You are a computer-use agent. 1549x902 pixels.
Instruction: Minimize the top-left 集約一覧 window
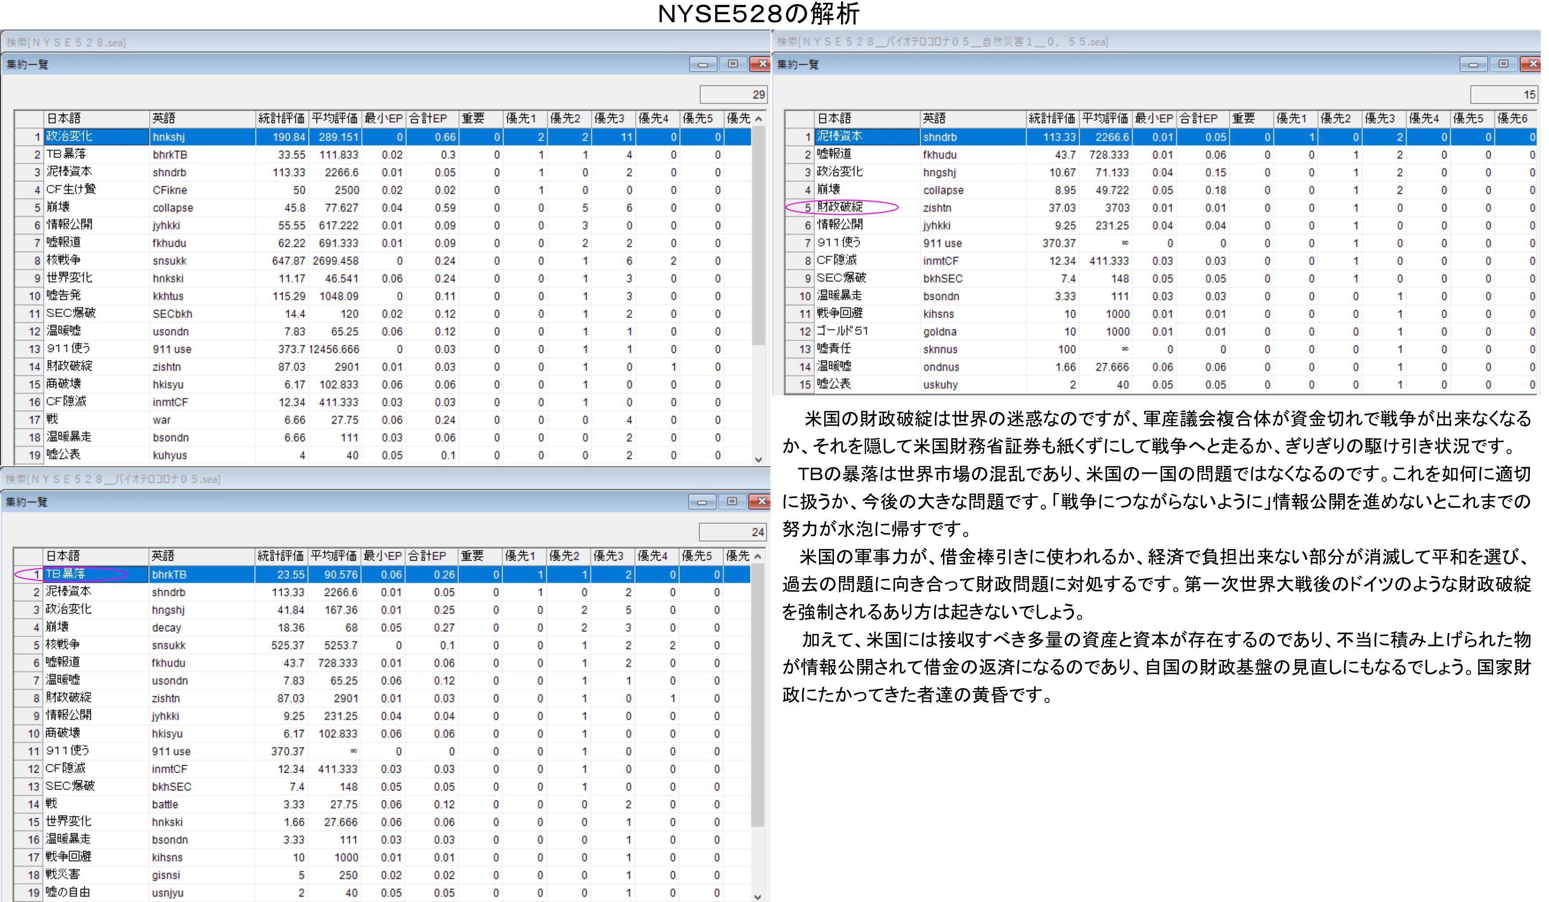tap(703, 64)
